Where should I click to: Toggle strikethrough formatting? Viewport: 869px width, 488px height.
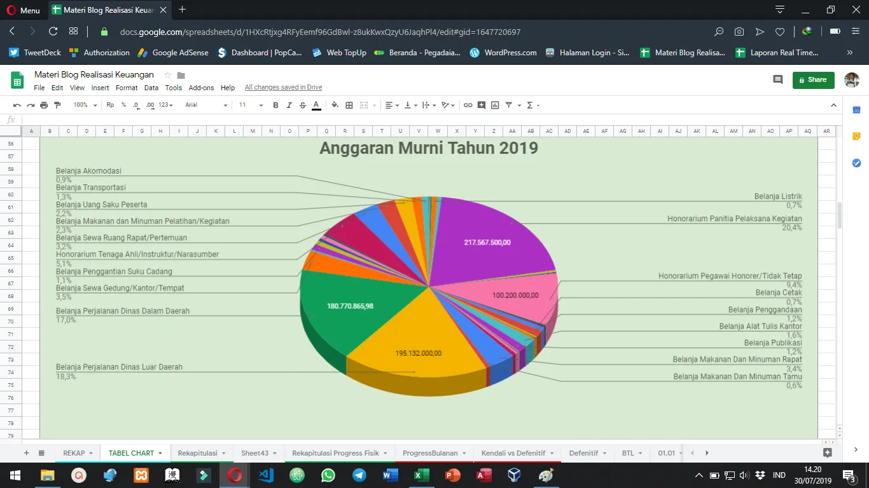pos(303,105)
